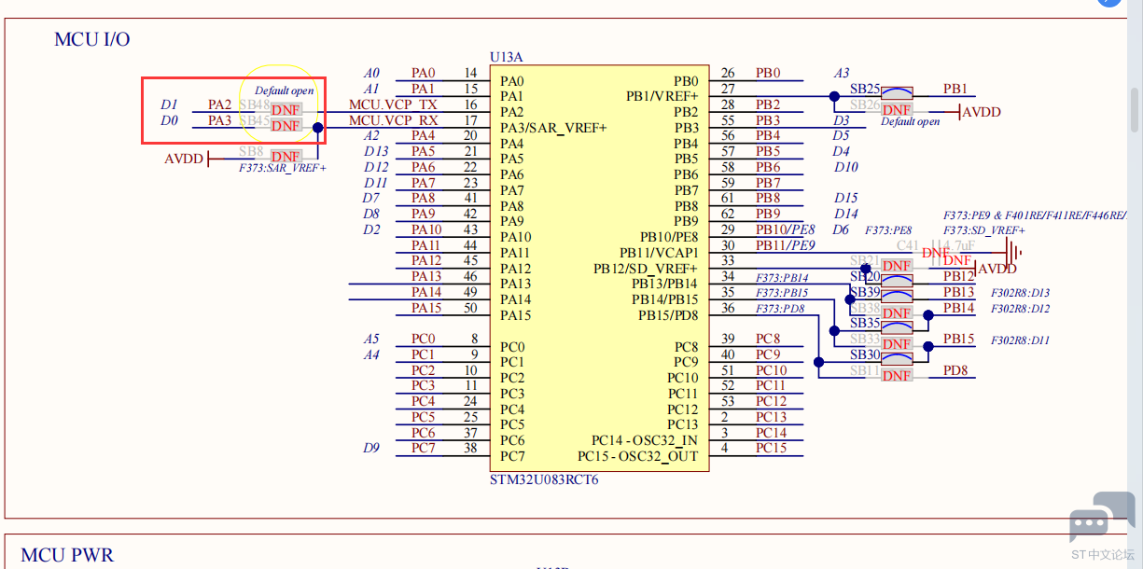Click the Default open note below SB26

coord(911,121)
